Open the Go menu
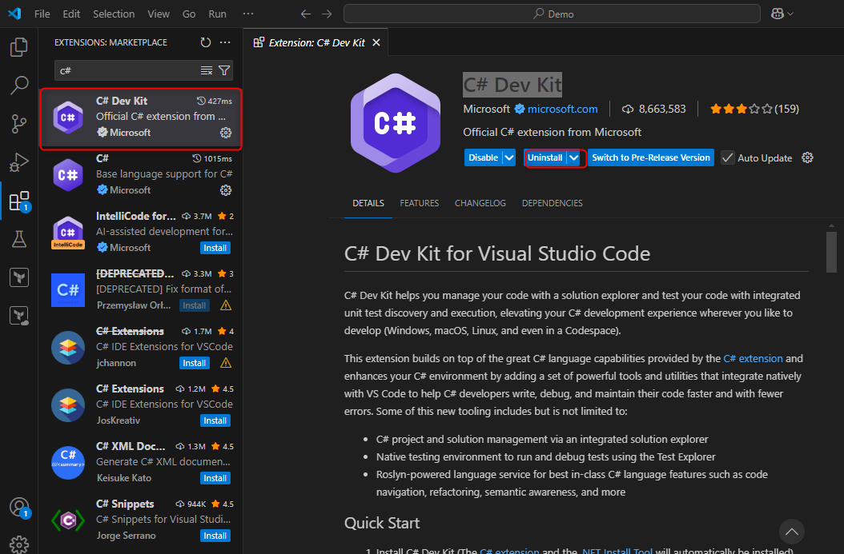Viewport: 844px width, 554px height. (189, 14)
